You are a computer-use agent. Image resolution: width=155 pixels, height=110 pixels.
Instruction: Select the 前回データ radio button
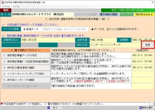coord(63,29)
